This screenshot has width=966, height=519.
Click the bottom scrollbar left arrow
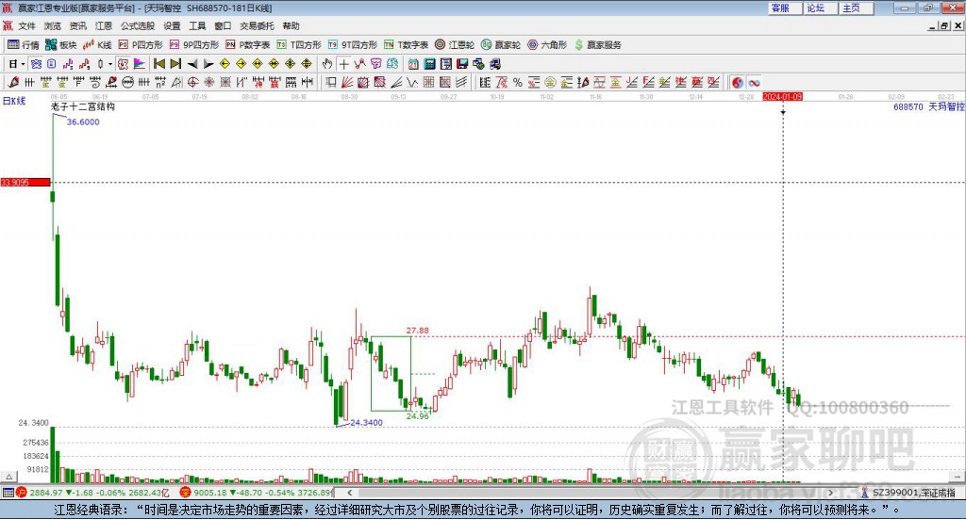tap(350, 493)
